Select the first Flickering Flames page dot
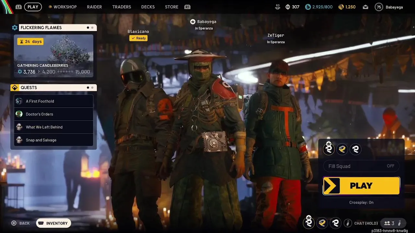This screenshot has height=233, width=415. click(88, 28)
